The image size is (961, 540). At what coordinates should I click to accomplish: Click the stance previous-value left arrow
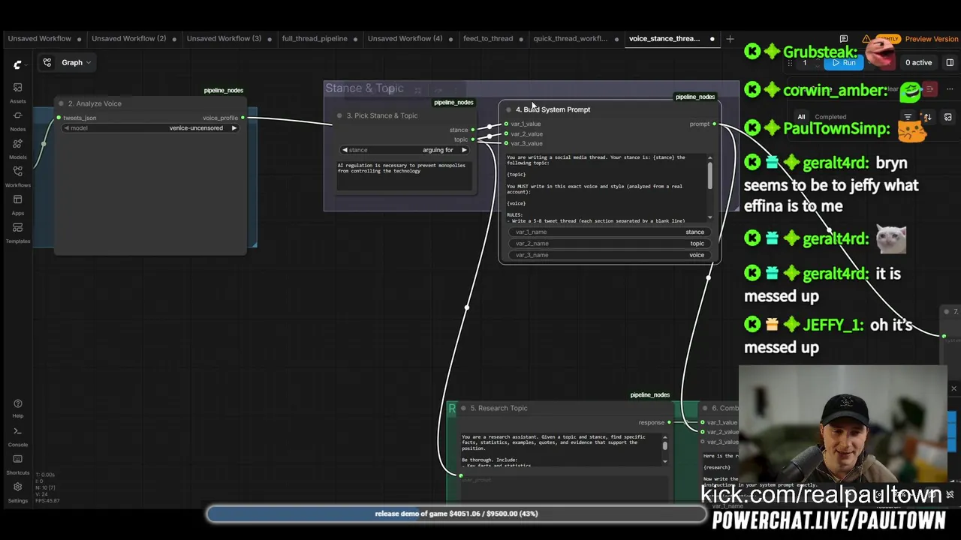pos(345,150)
